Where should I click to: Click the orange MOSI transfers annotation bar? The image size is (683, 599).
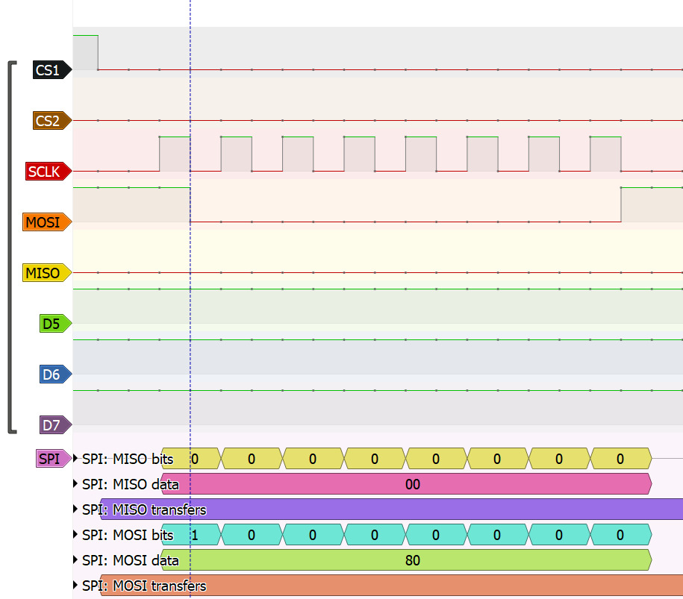click(392, 585)
